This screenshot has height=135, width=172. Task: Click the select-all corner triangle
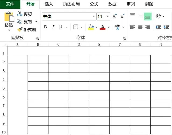(5, 44)
